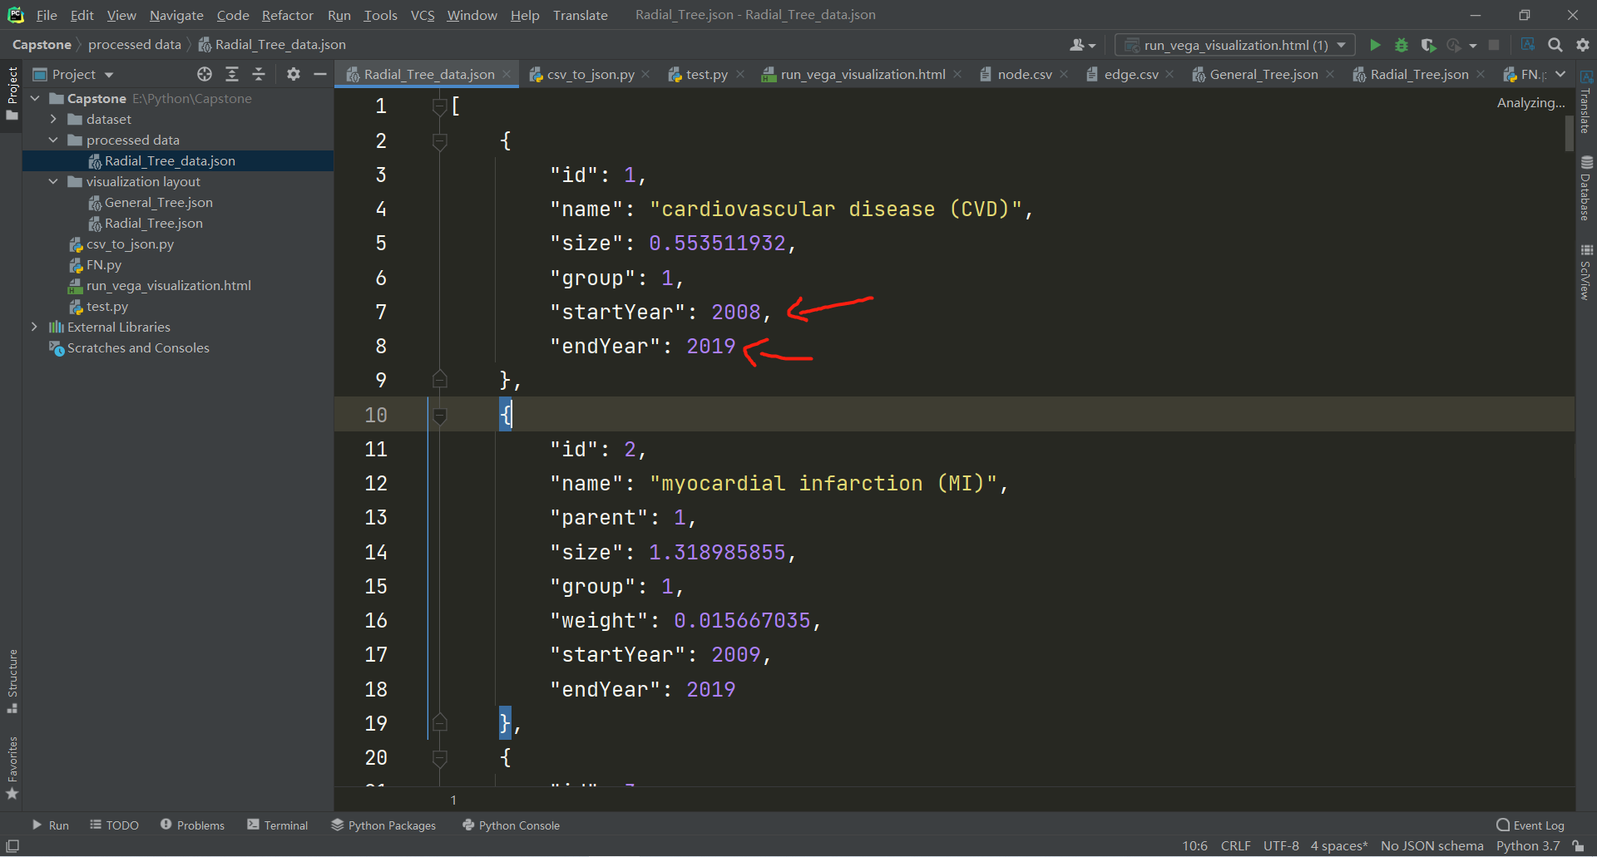Screen dimensions: 1597x857
Task: Start debugging with the Debug bug icon
Action: click(1402, 46)
